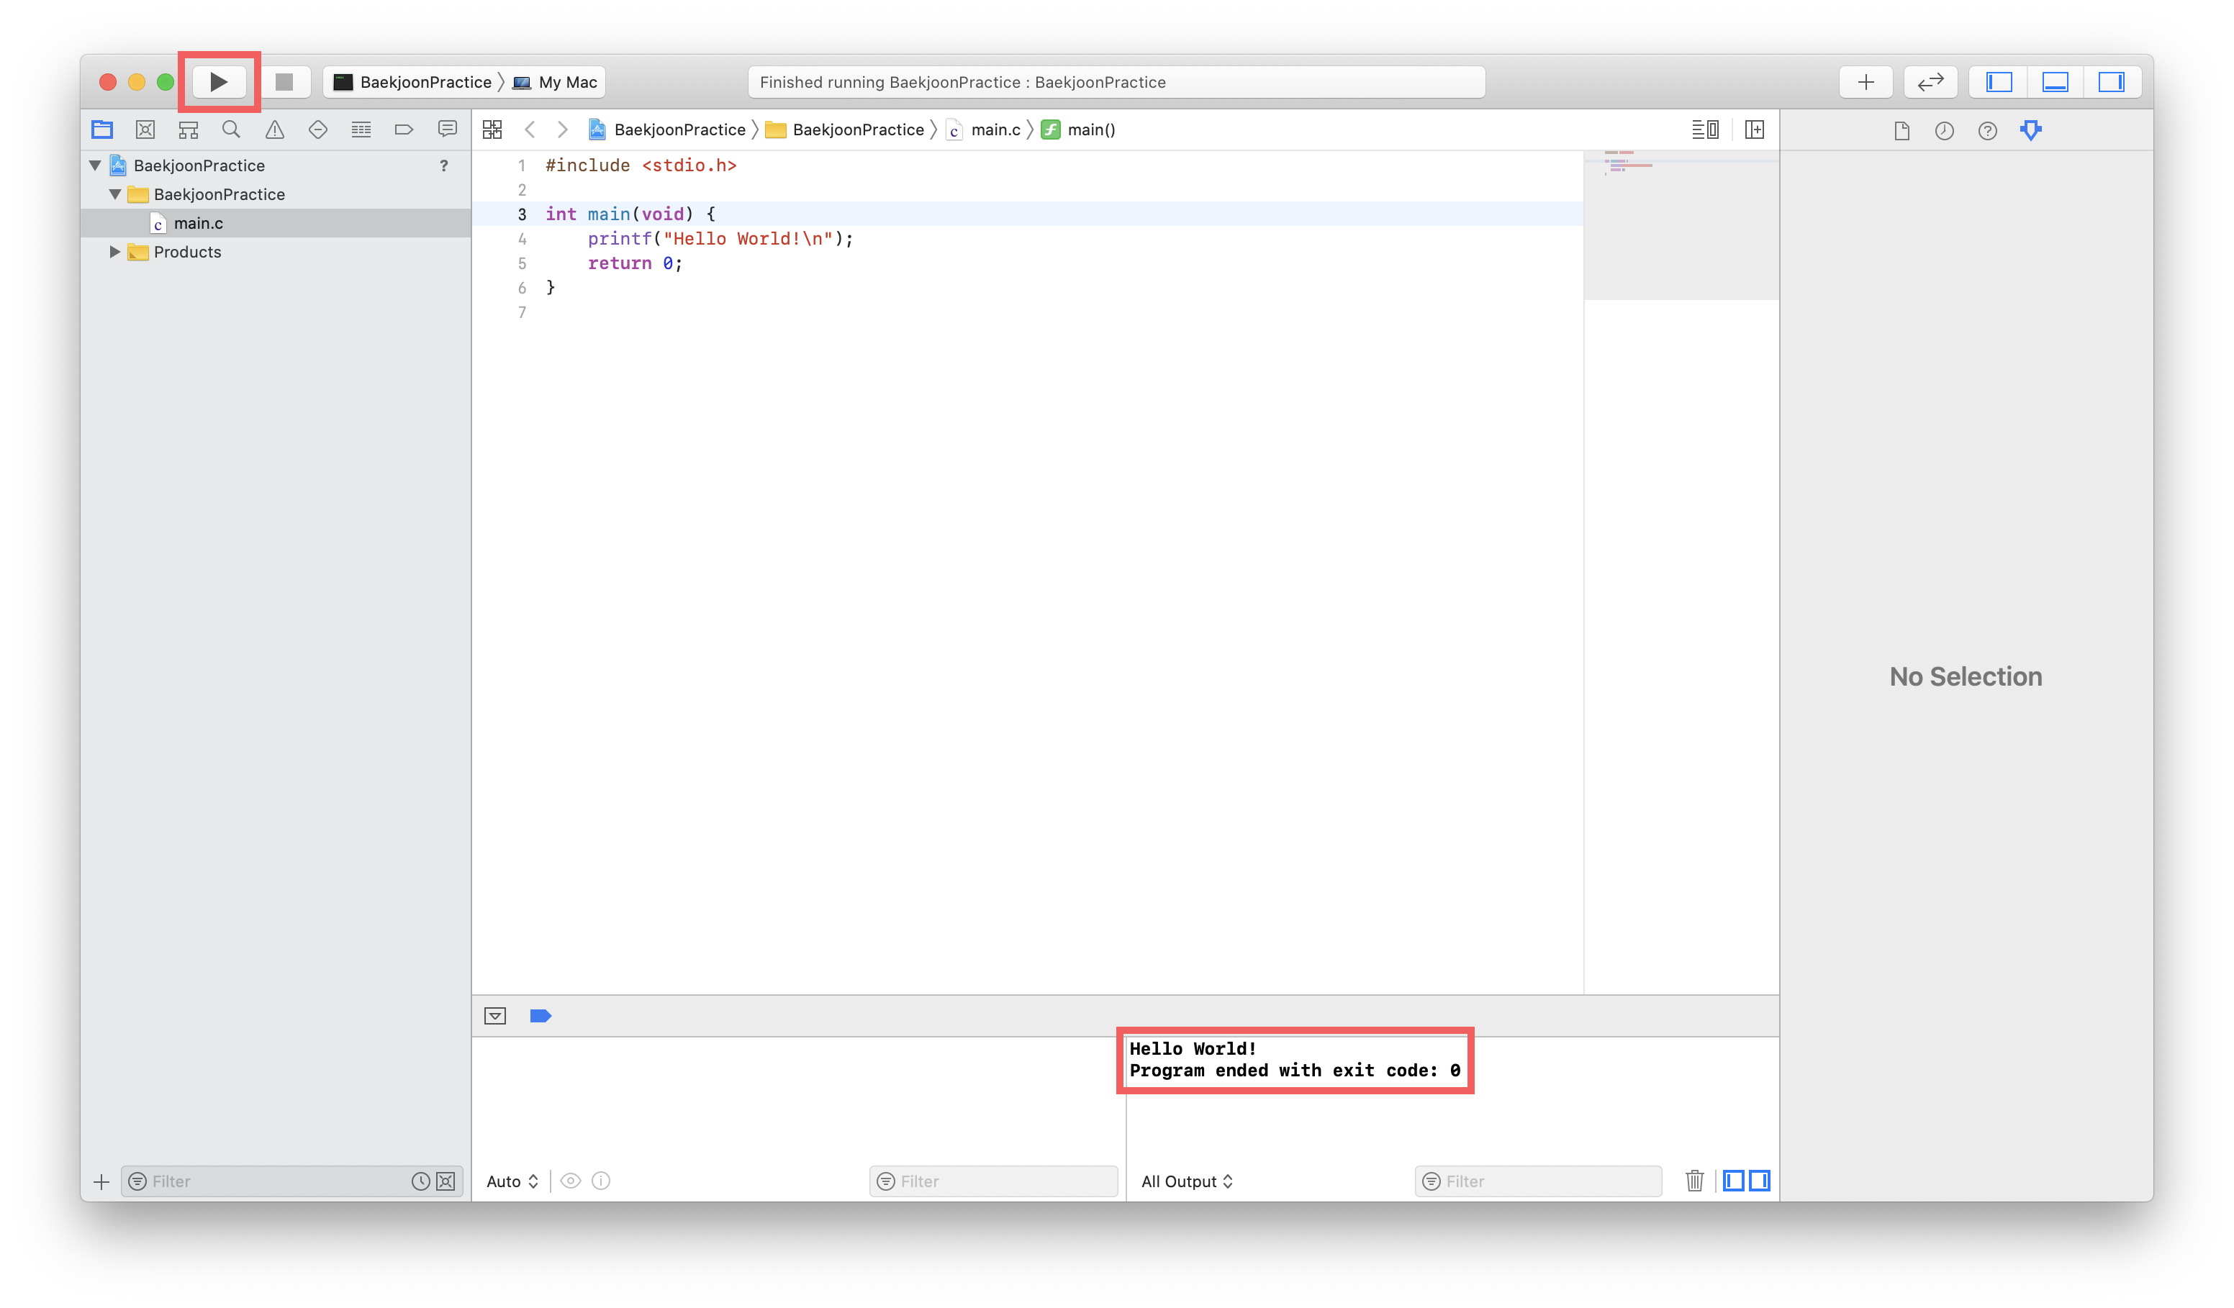
Task: Click the Run (play) button
Action: coord(218,81)
